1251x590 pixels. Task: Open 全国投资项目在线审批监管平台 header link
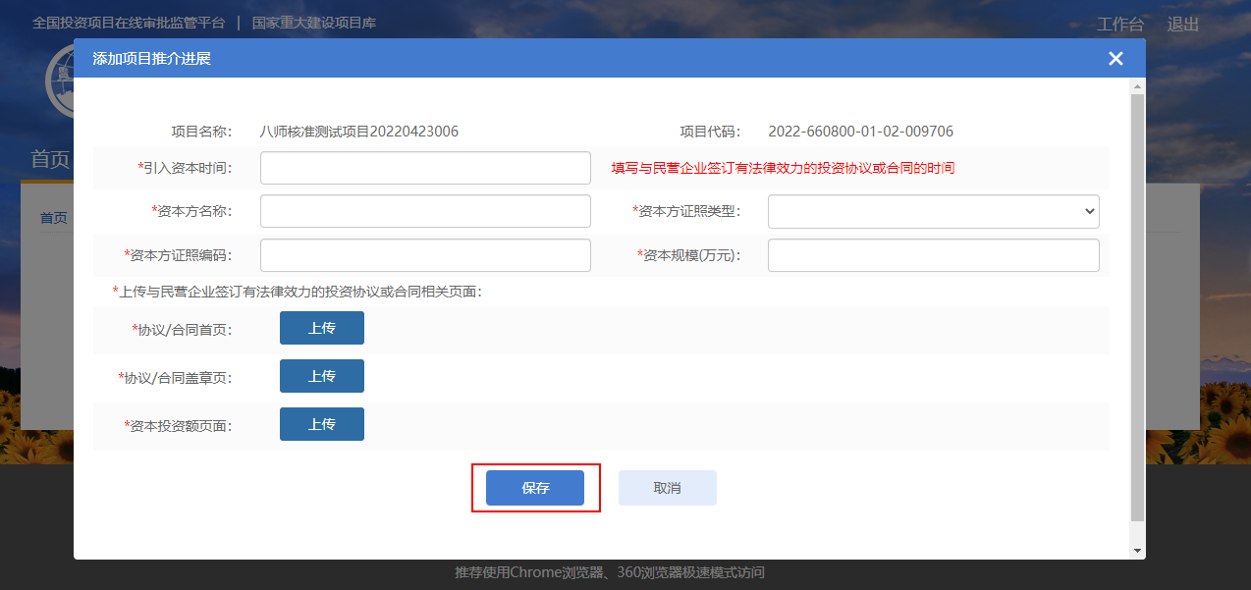129,23
